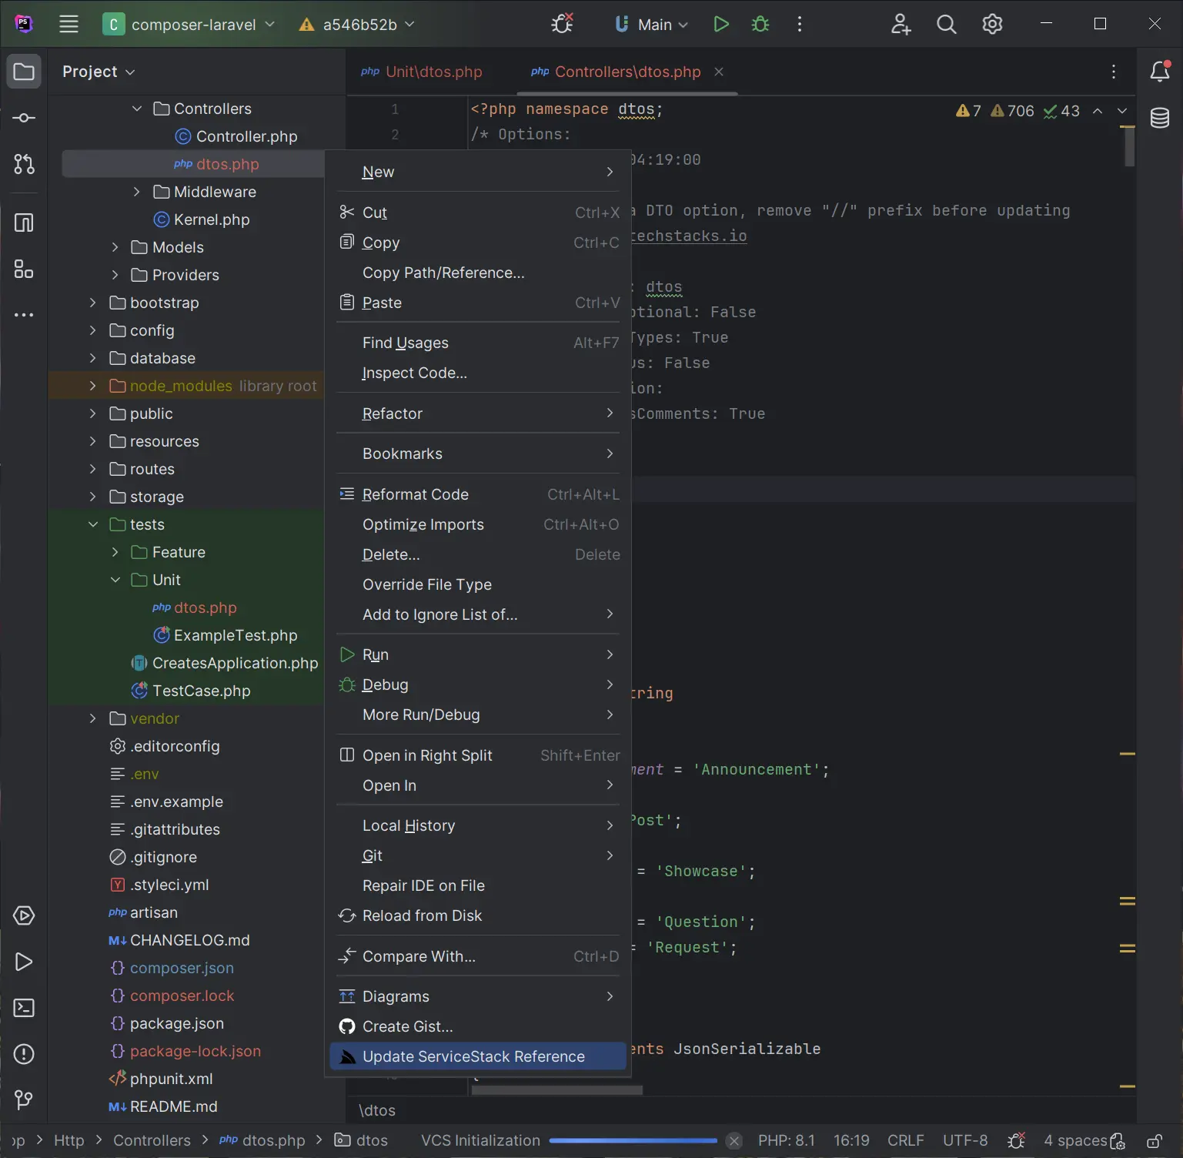Open the New submenu

[x=478, y=172]
